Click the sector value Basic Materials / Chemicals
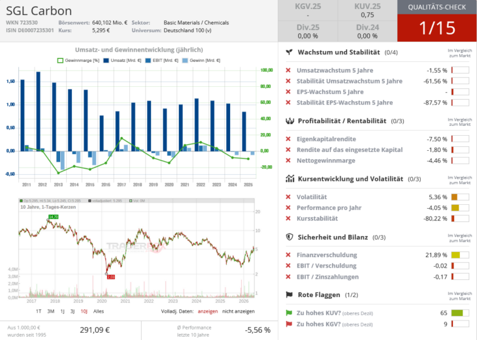Viewport: 477px width, 340px height. point(196,22)
